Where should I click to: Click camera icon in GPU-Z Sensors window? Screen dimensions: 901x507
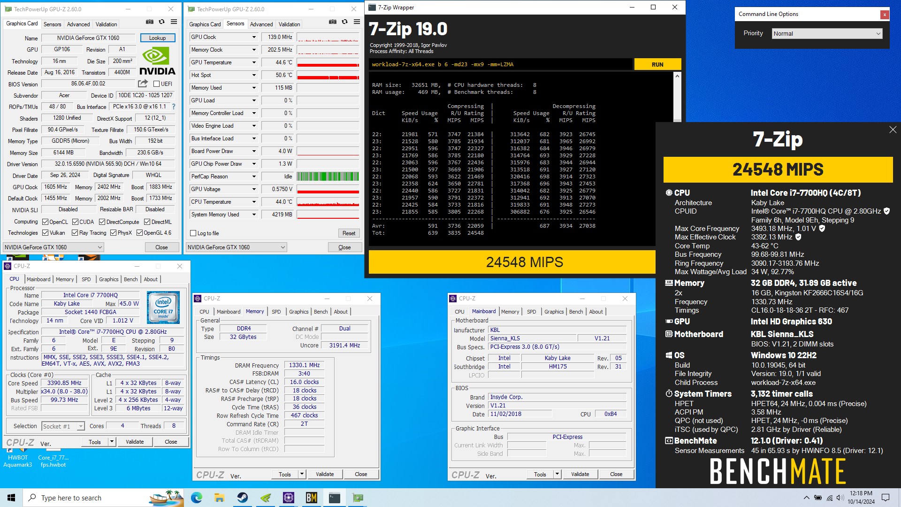(332, 22)
